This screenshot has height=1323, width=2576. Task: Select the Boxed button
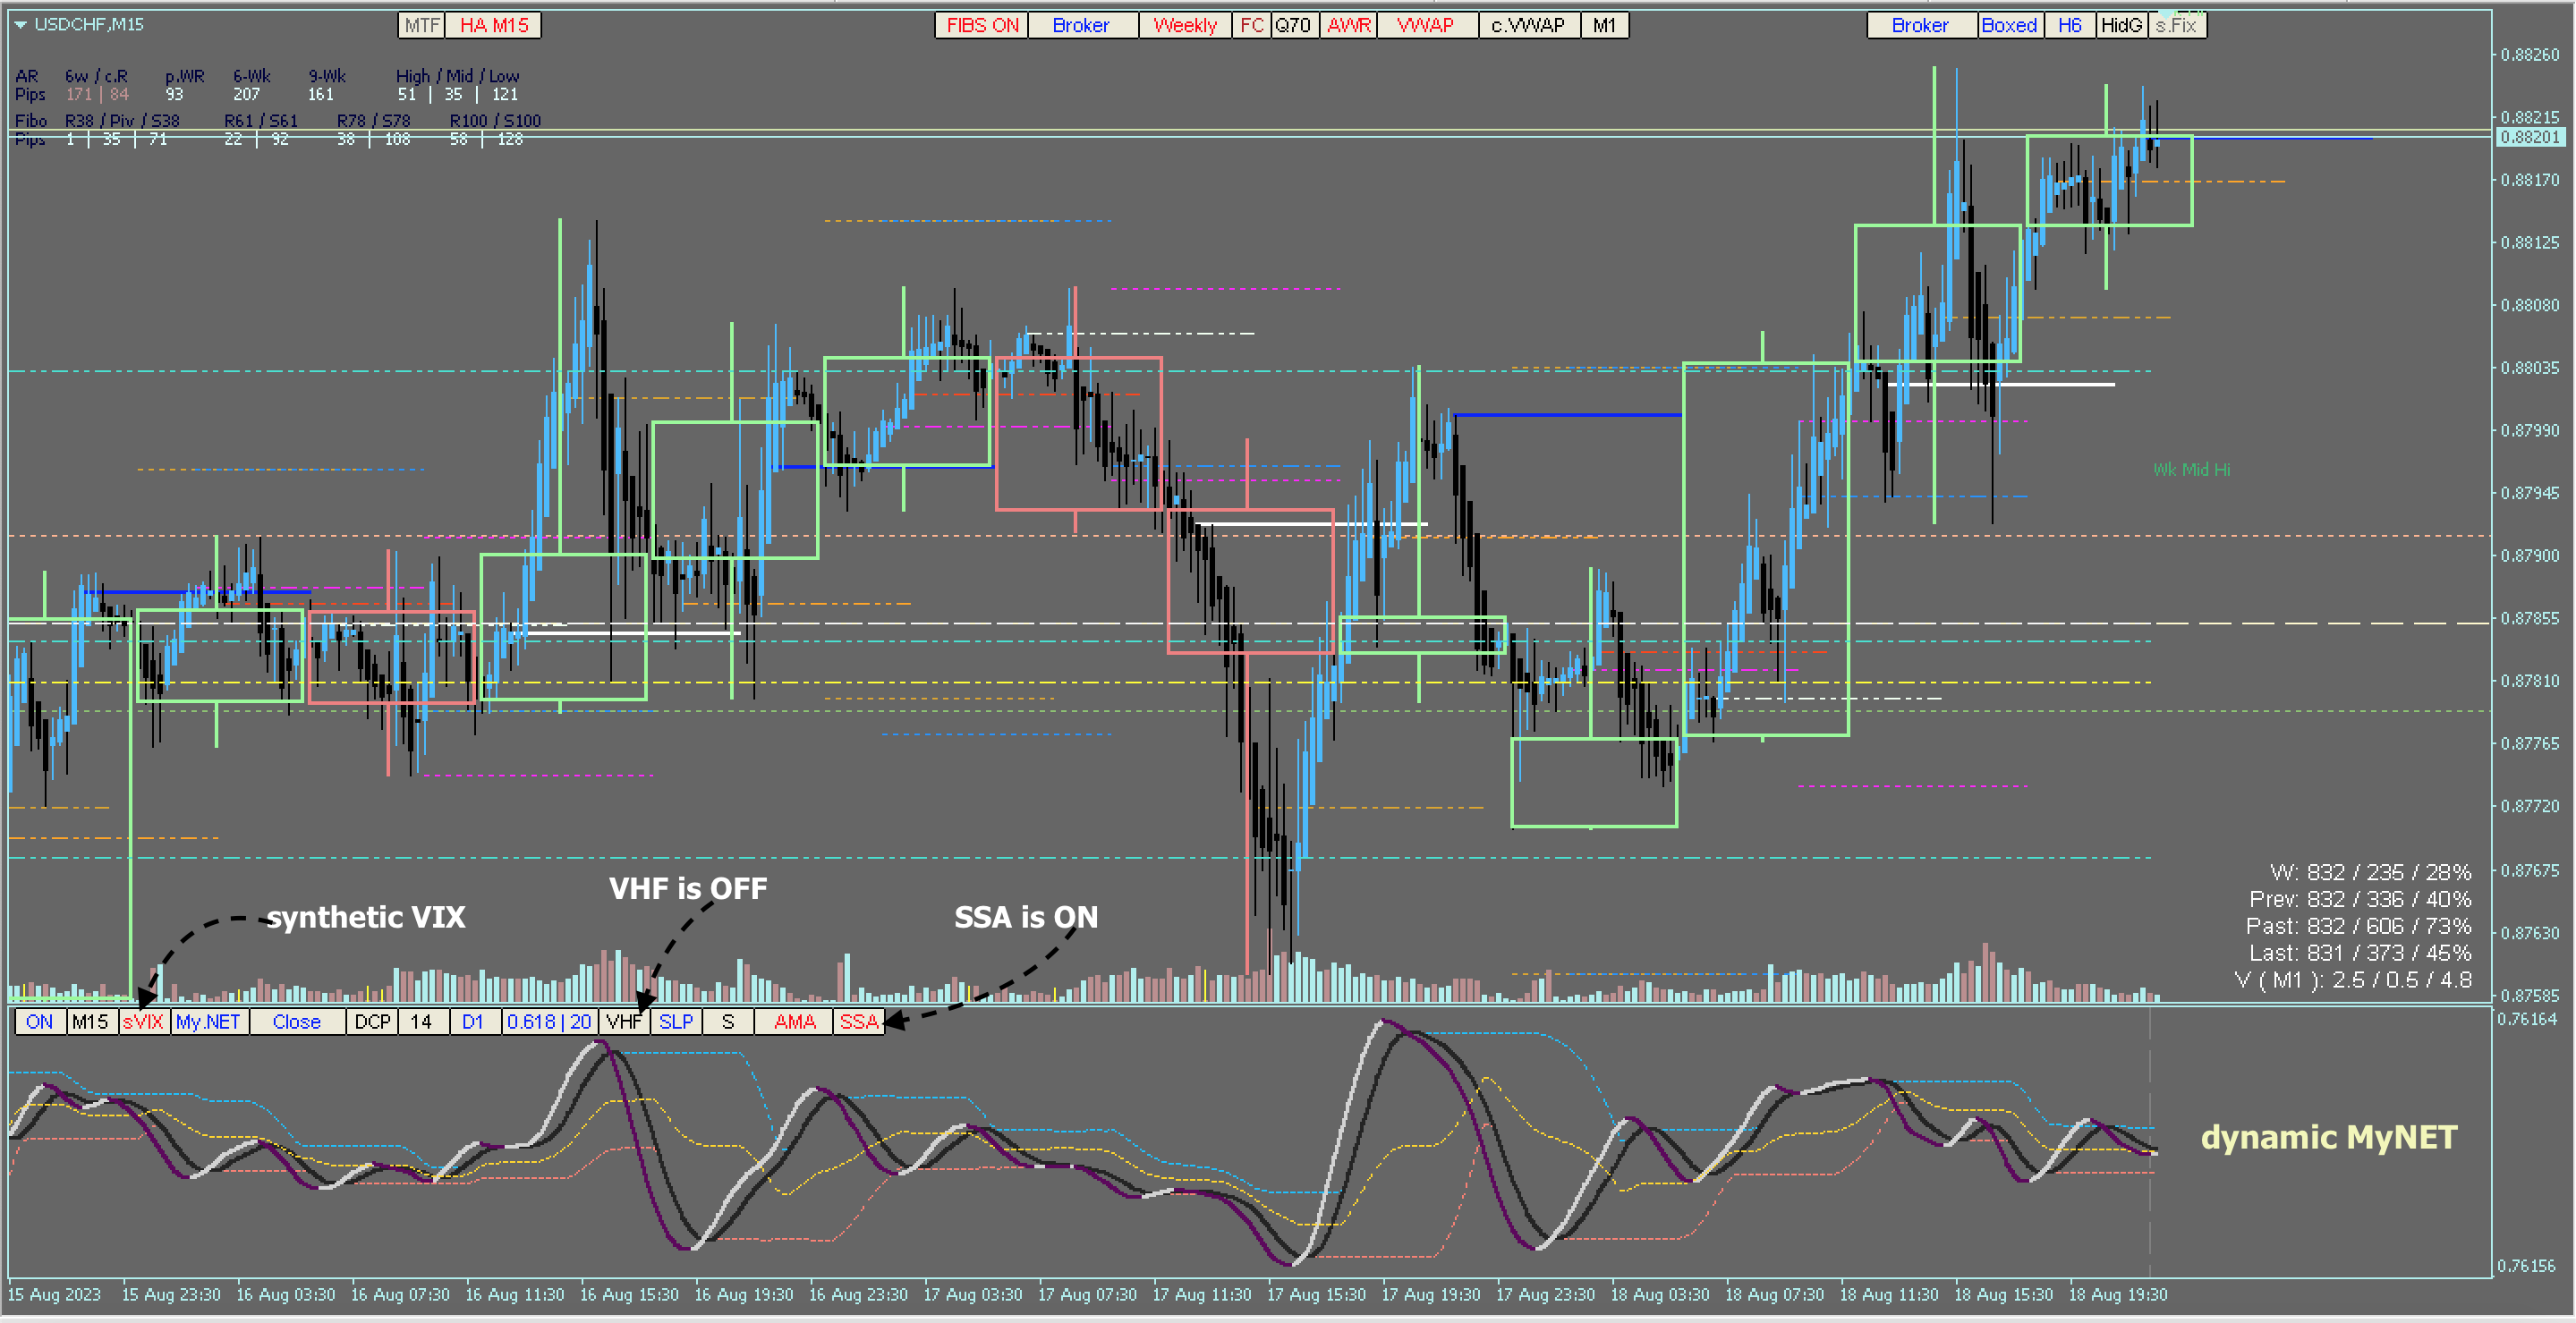click(x=2008, y=25)
